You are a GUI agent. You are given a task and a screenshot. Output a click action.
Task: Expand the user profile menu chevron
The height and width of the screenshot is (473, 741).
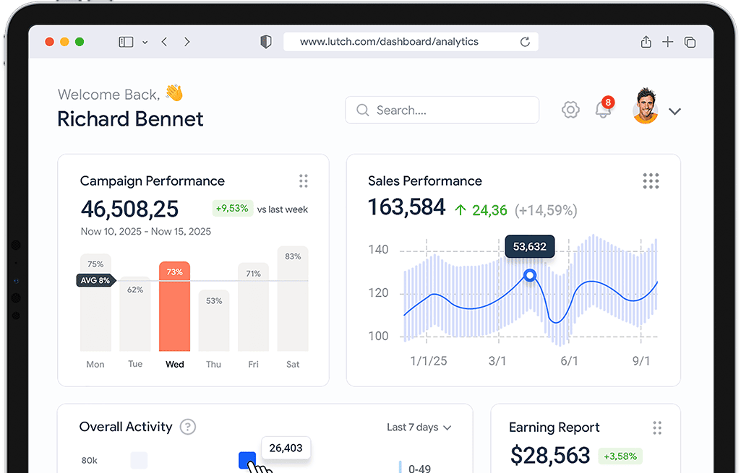pyautogui.click(x=674, y=111)
